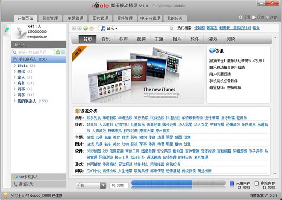Switch to the 影音管理 tab
This screenshot has height=200, width=282.
click(x=50, y=18)
